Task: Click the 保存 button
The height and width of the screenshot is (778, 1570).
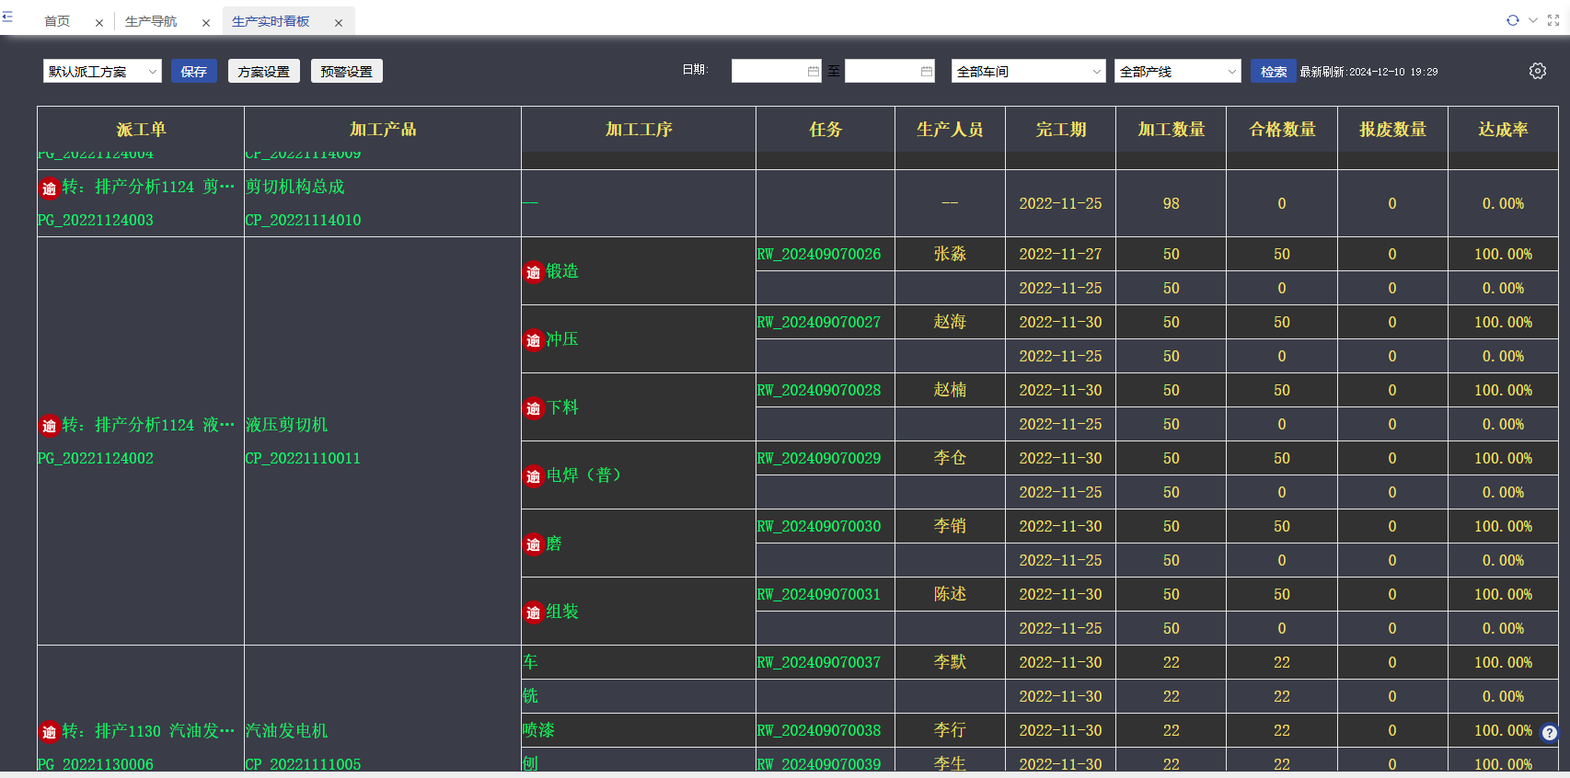Action: click(x=194, y=71)
